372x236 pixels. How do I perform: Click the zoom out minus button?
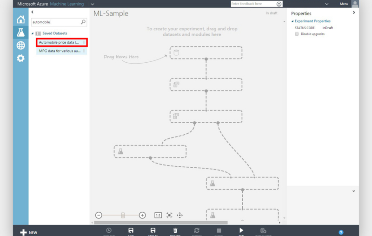(99, 215)
